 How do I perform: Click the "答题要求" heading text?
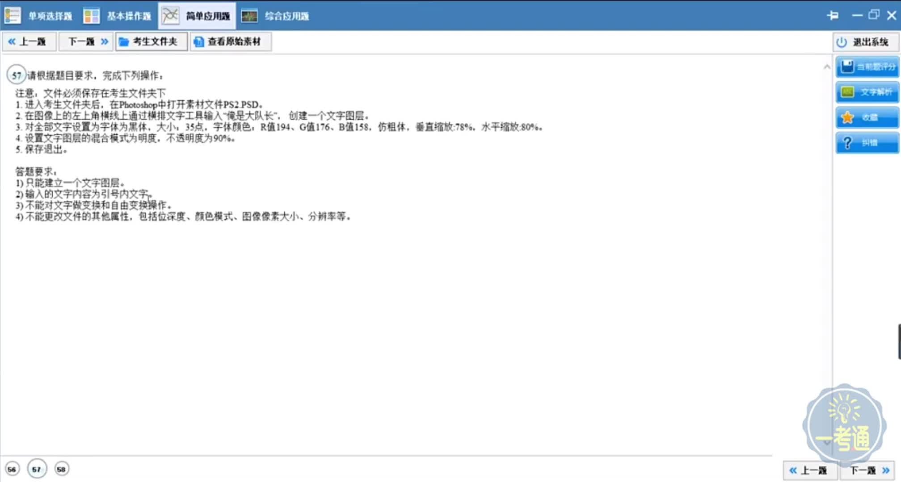(36, 171)
